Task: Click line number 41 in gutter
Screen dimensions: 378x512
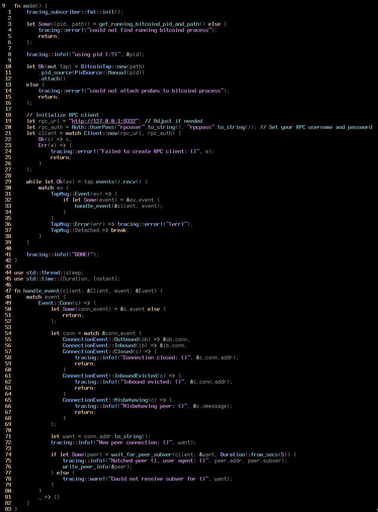Action: tap(8, 254)
